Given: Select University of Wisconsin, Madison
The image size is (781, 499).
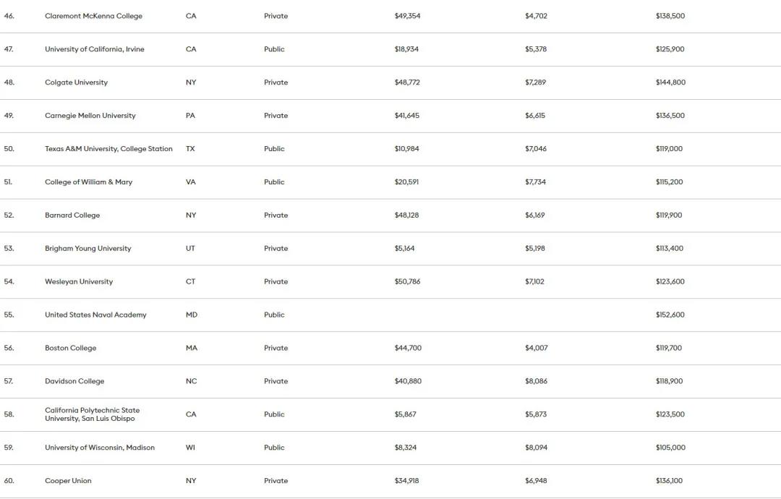Looking at the screenshot, I should (100, 448).
